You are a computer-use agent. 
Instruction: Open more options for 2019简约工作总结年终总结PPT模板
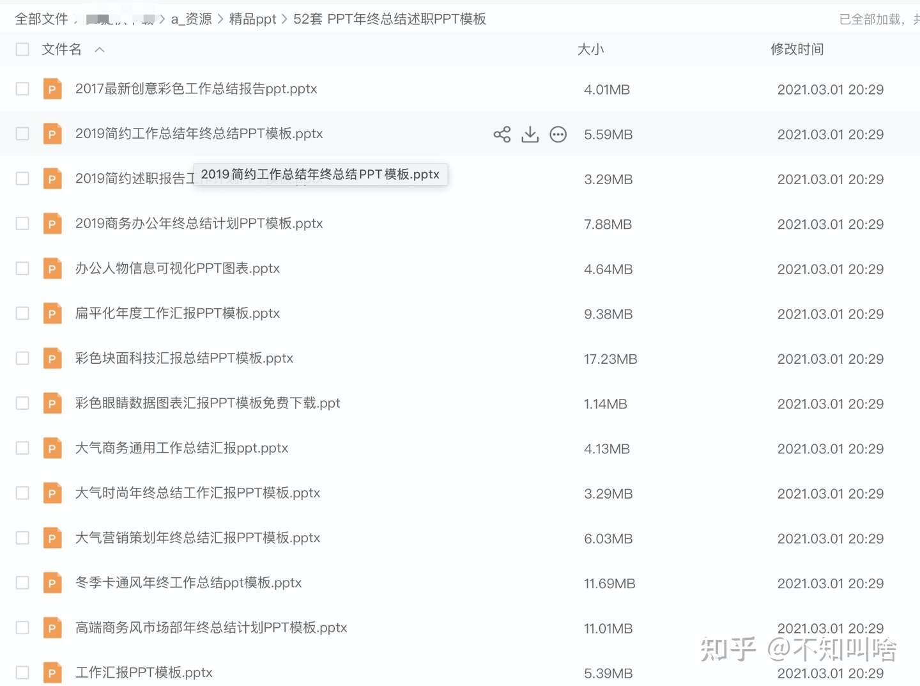pyautogui.click(x=558, y=134)
